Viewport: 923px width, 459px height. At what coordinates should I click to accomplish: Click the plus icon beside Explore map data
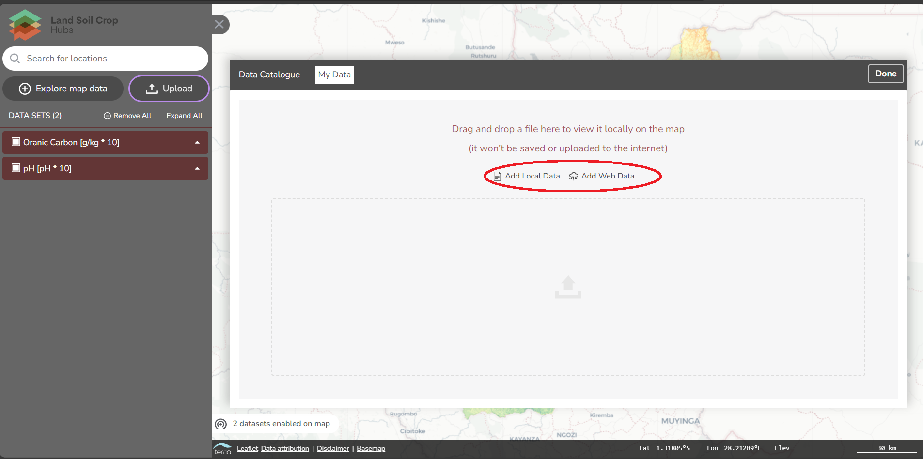click(x=25, y=89)
